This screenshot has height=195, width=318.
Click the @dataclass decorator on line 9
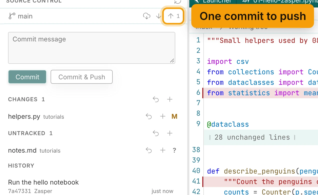pyautogui.click(x=228, y=124)
